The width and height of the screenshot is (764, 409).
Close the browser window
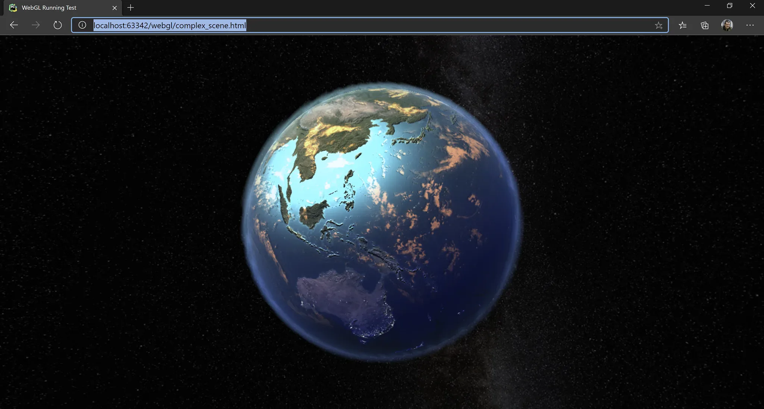(752, 6)
